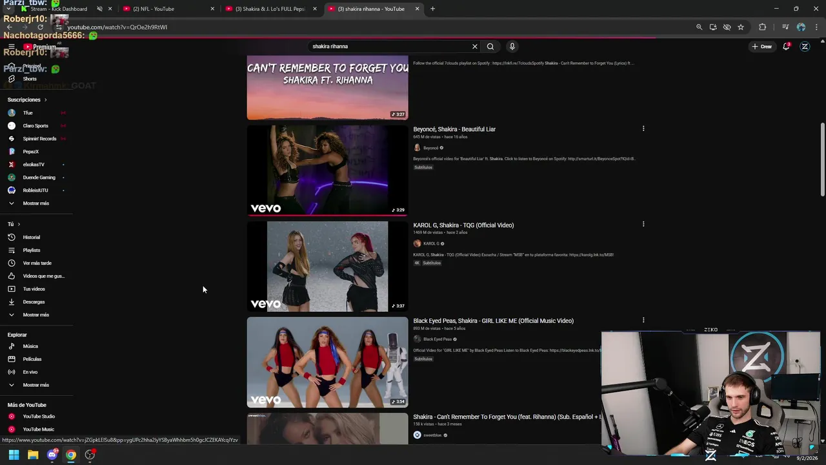Open a new browser tab
This screenshot has height=465, width=826.
point(432,9)
